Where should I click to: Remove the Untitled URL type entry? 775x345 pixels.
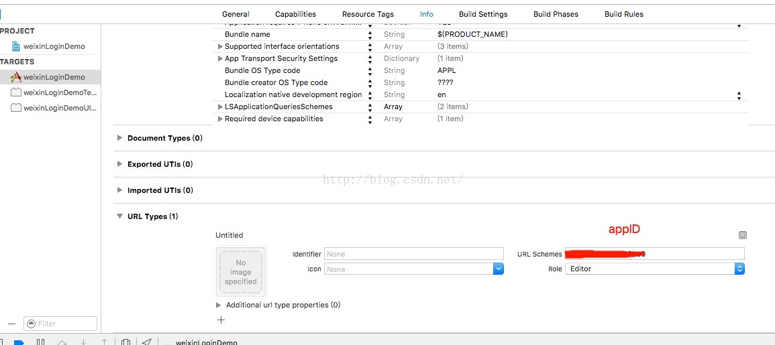coord(742,235)
